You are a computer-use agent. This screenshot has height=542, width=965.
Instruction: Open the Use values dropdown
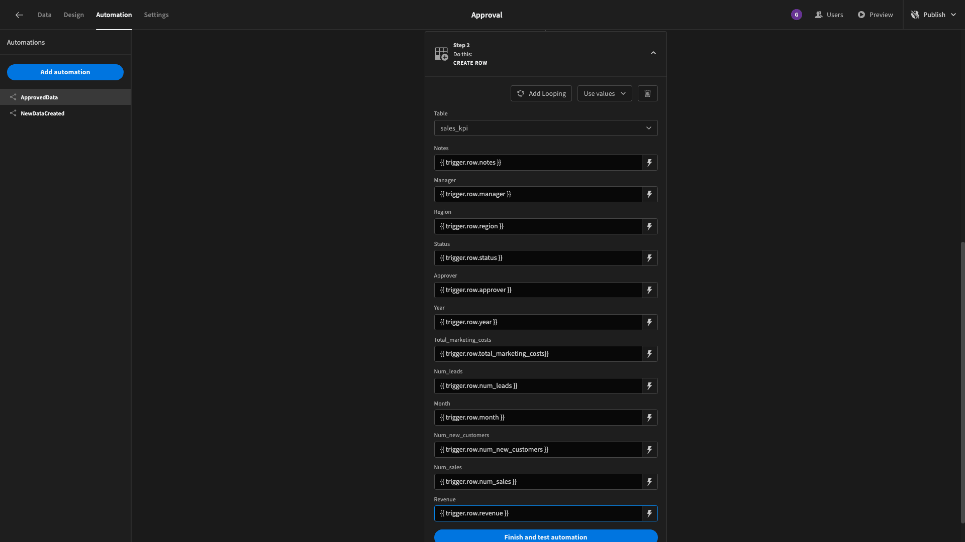(x=604, y=93)
